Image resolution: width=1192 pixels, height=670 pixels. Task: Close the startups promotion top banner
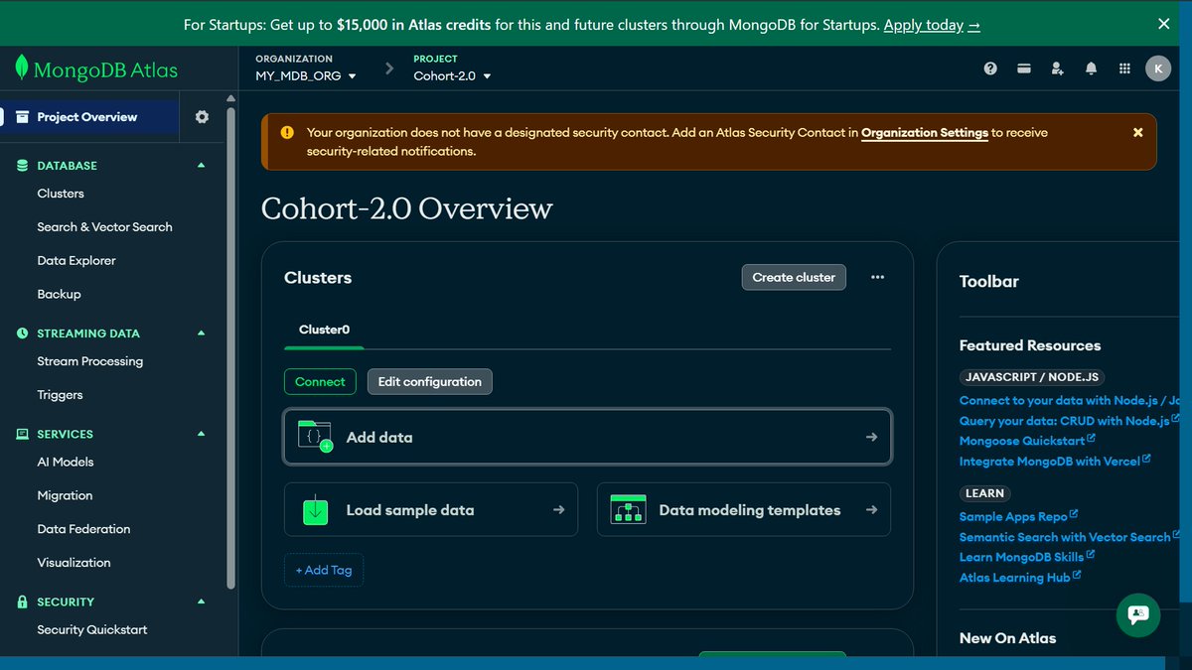[x=1164, y=23]
